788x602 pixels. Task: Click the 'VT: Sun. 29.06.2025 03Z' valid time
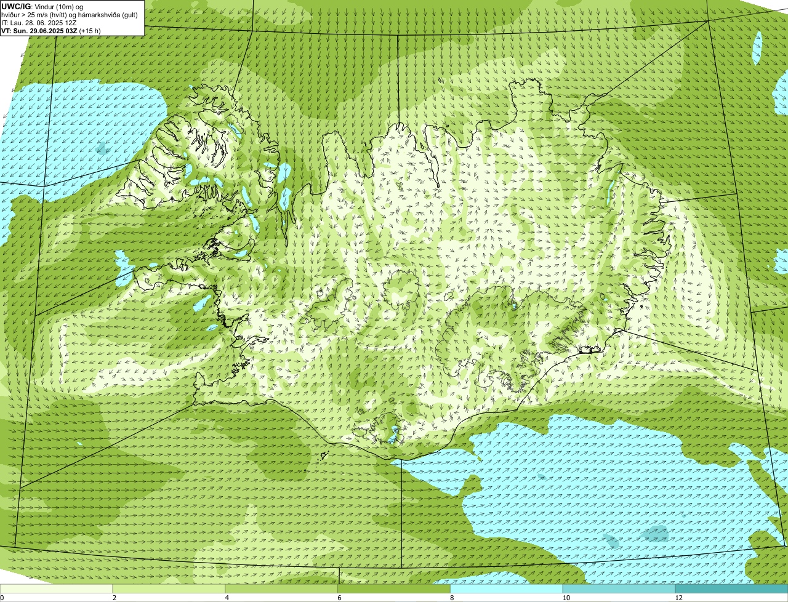pyautogui.click(x=39, y=30)
